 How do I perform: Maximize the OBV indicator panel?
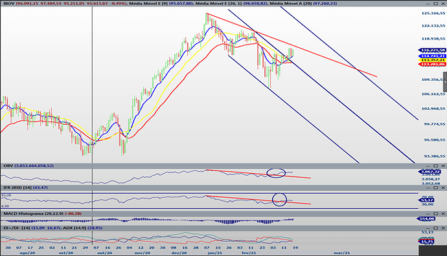click(435, 166)
